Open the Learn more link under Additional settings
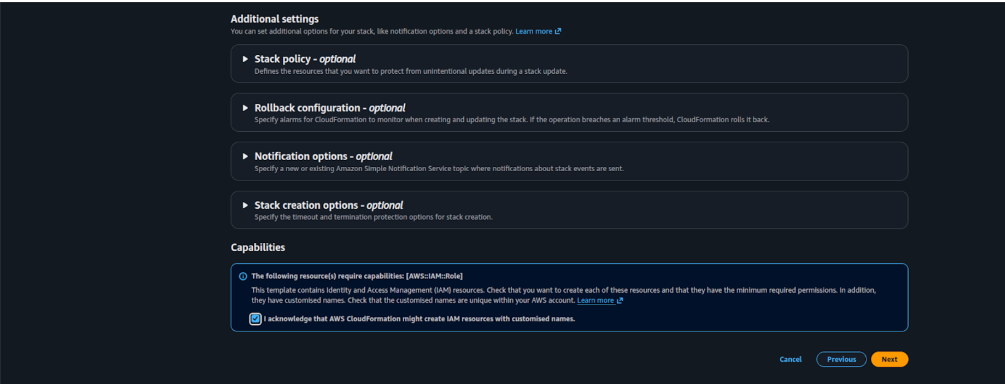Viewport: 1005px width, 384px height. pos(533,31)
